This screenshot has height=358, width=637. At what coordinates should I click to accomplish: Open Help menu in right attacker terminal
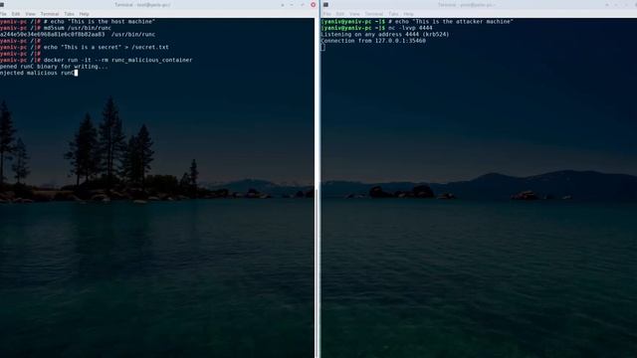click(408, 14)
